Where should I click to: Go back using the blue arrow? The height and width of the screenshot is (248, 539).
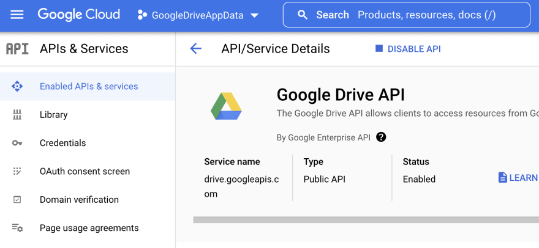195,49
